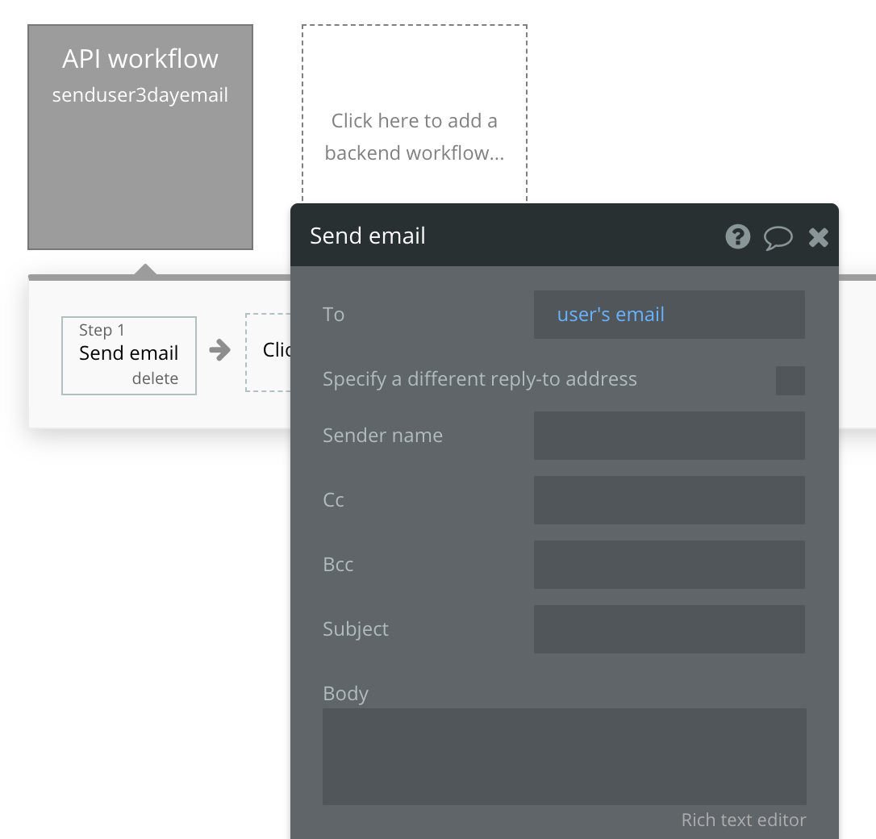Click delete on the Send email step
This screenshot has width=876, height=839.
156,377
